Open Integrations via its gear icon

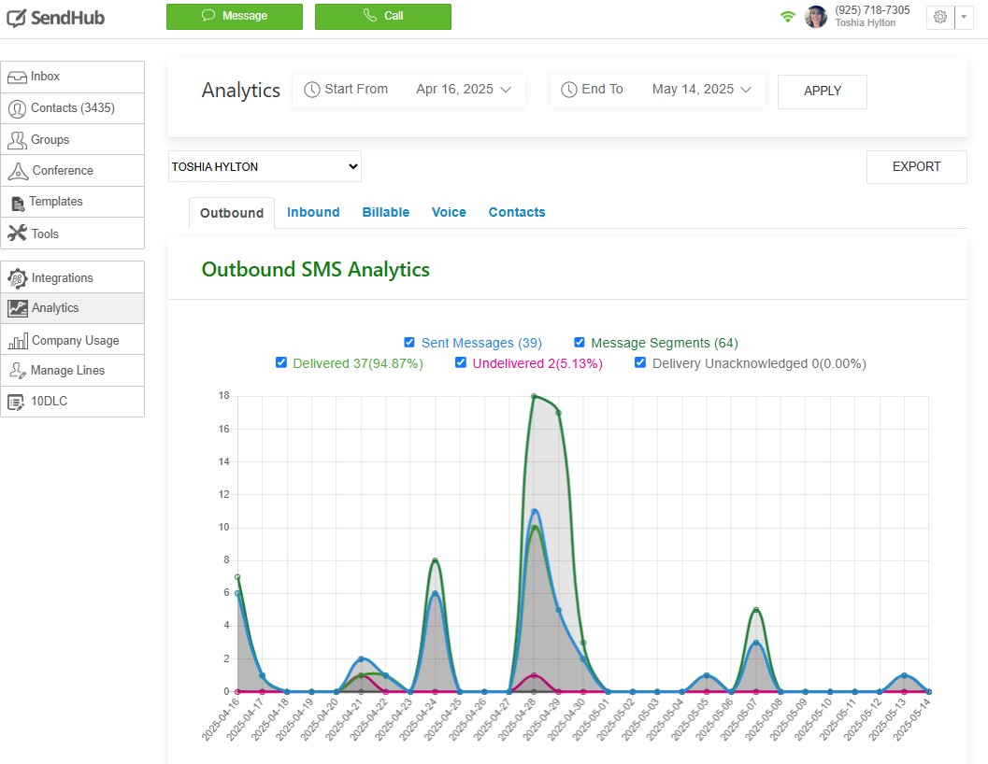(17, 278)
